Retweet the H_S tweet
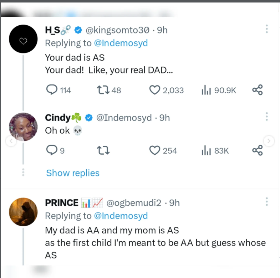 click(x=103, y=90)
